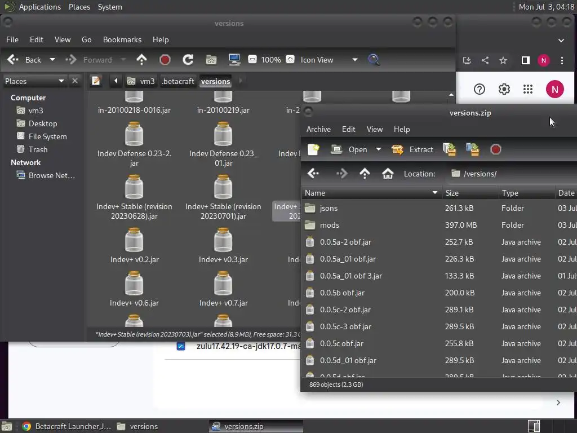Open the archive manager View menu
The height and width of the screenshot is (433, 577).
375,129
